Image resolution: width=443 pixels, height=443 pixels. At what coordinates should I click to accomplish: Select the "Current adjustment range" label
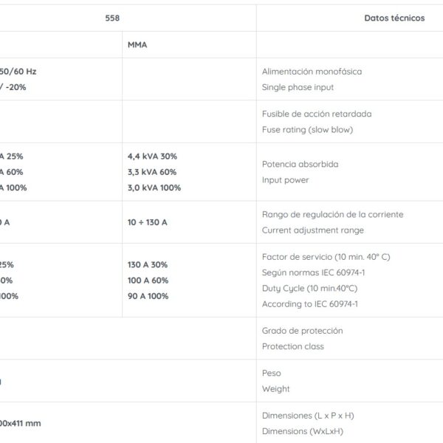click(x=313, y=230)
